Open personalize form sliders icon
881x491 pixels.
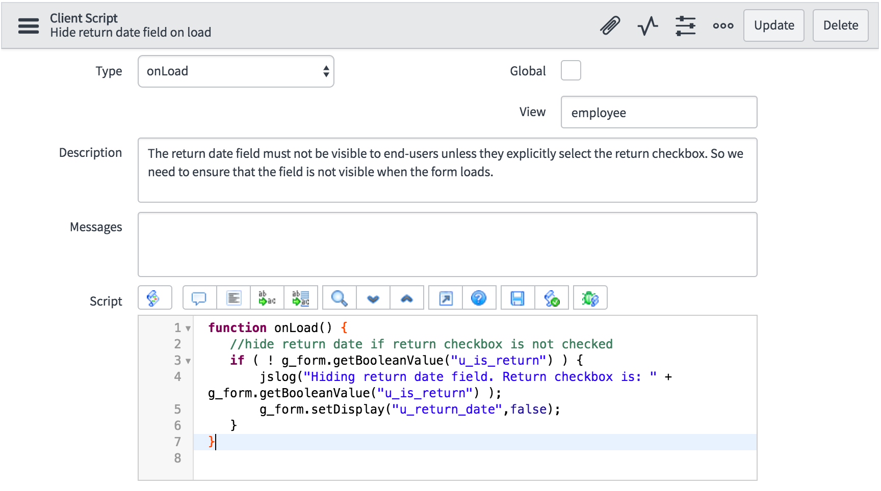[x=685, y=25]
